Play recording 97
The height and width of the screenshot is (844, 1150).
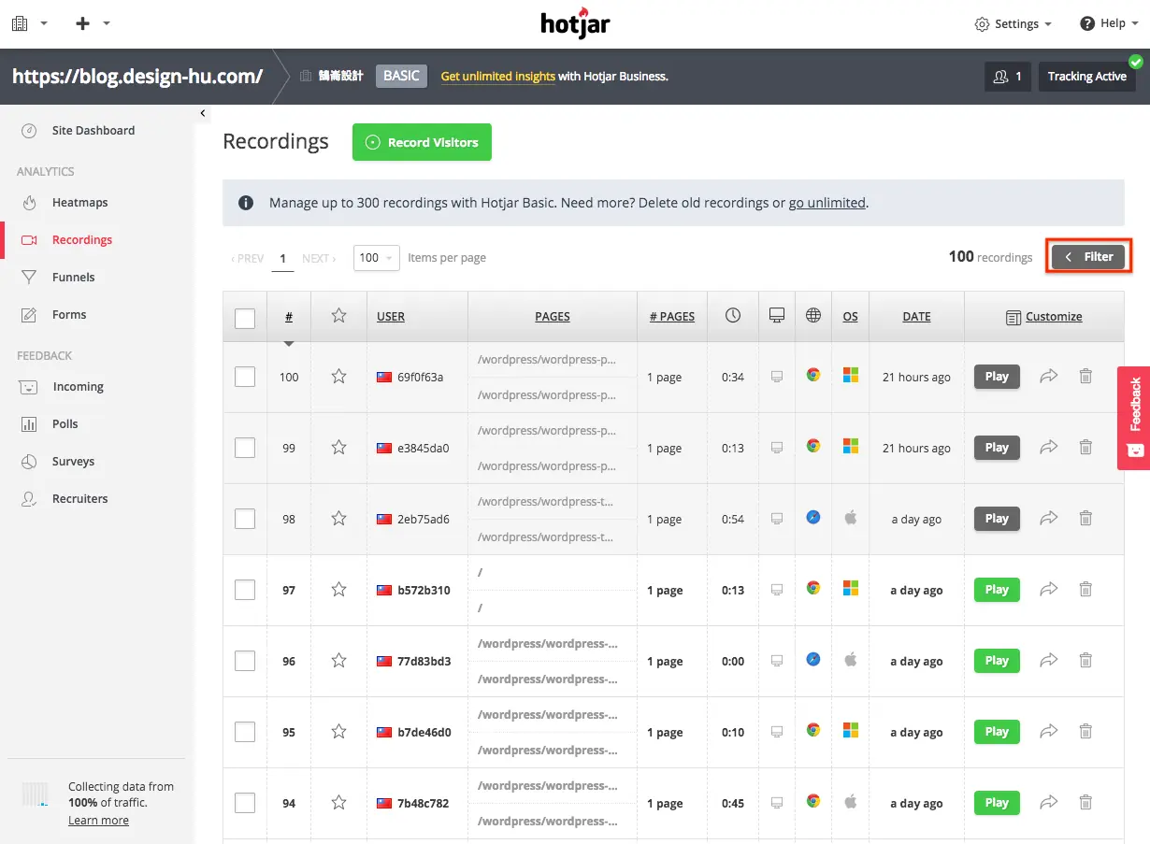click(x=997, y=590)
